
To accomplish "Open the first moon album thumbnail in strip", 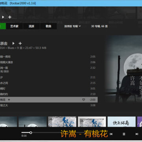I will (x=8, y=121).
